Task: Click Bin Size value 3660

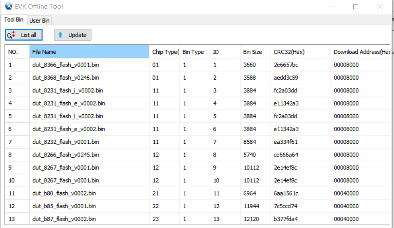Action: [250, 65]
